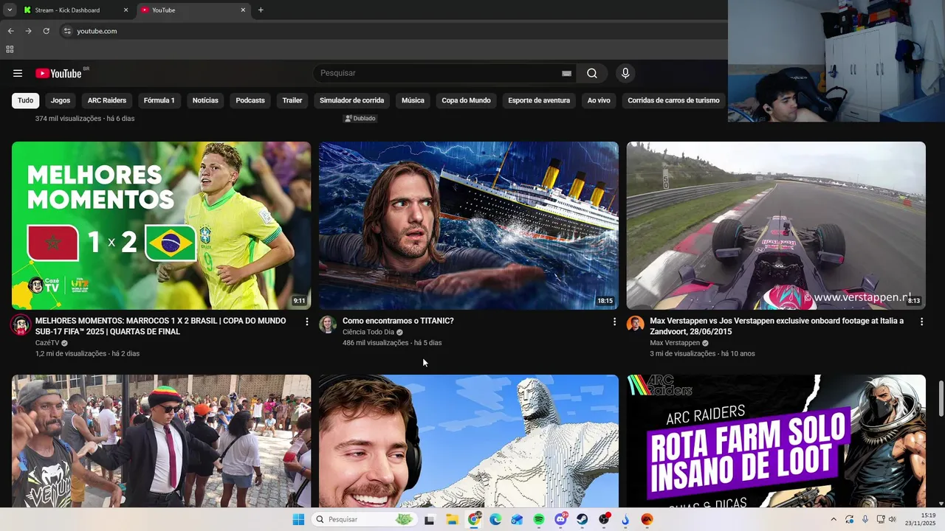Open a new browser tab
Image resolution: width=945 pixels, height=531 pixels.
pos(261,10)
